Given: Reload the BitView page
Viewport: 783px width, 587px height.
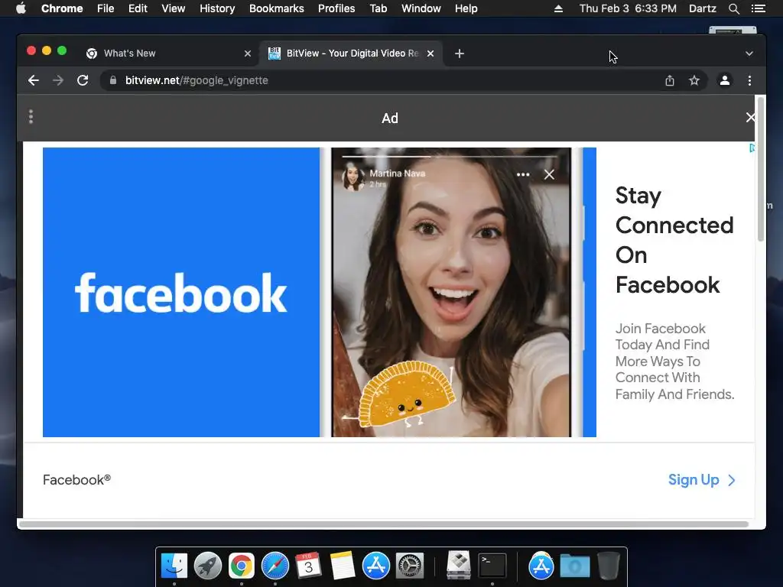Looking at the screenshot, I should (83, 80).
